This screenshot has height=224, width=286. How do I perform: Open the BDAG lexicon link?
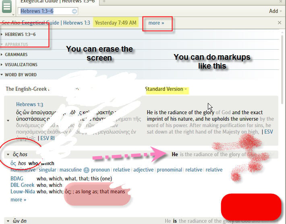pyautogui.click(x=17, y=178)
